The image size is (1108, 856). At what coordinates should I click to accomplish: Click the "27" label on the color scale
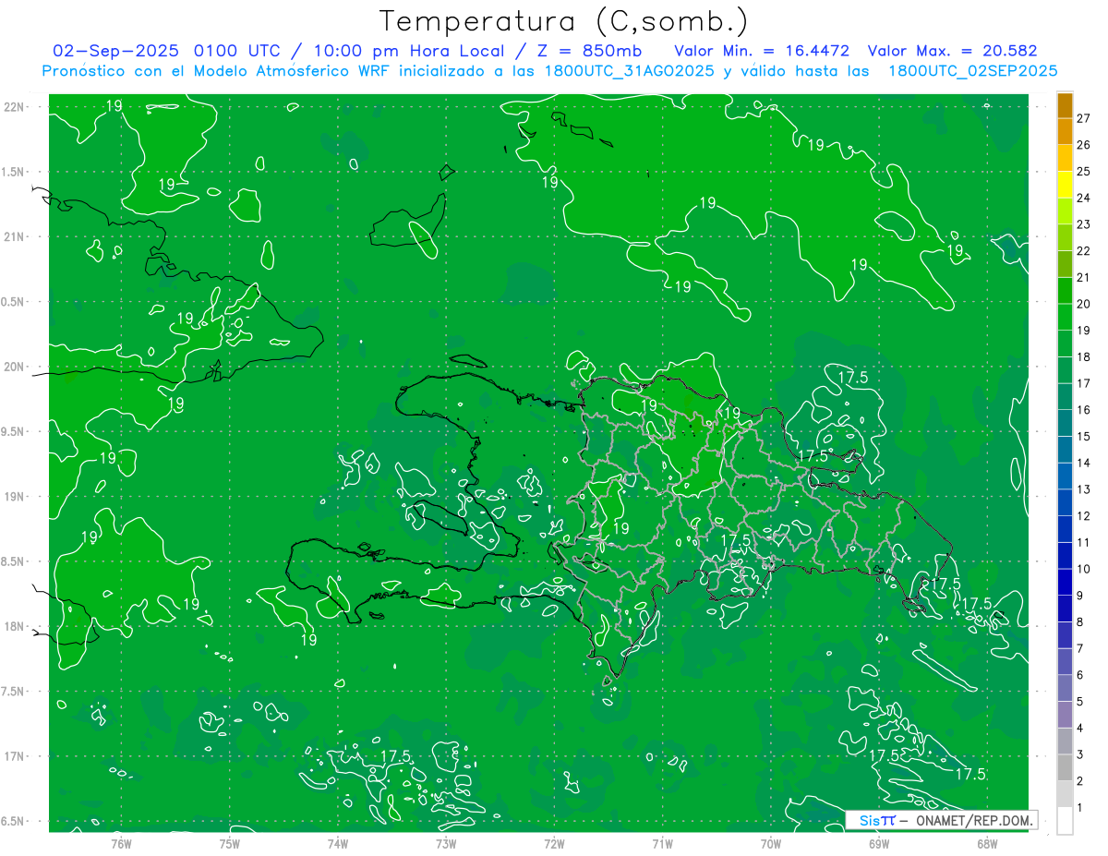point(1084,118)
